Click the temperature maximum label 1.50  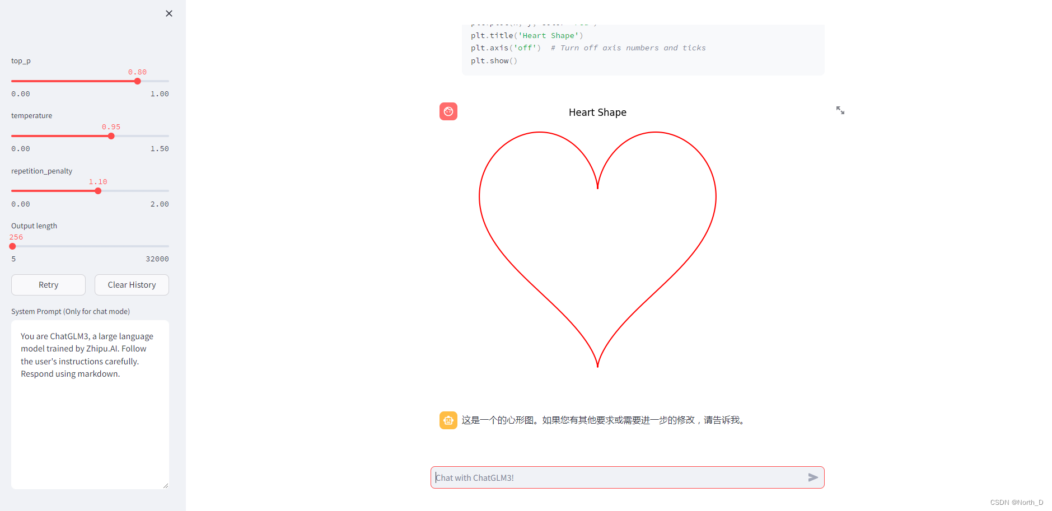click(160, 149)
